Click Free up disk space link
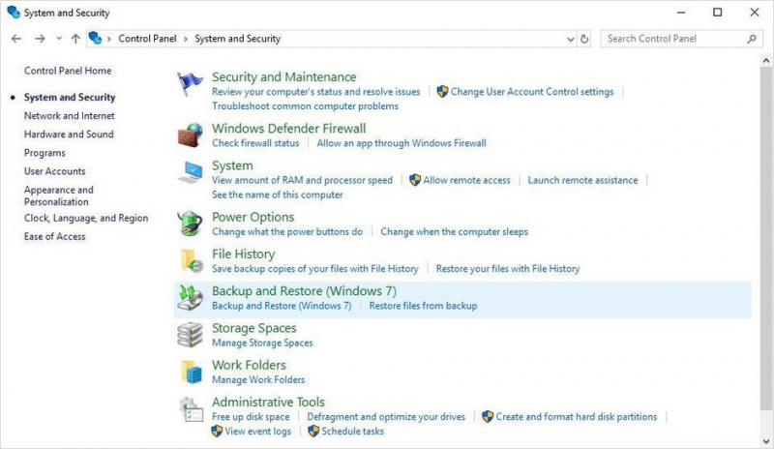 (251, 416)
